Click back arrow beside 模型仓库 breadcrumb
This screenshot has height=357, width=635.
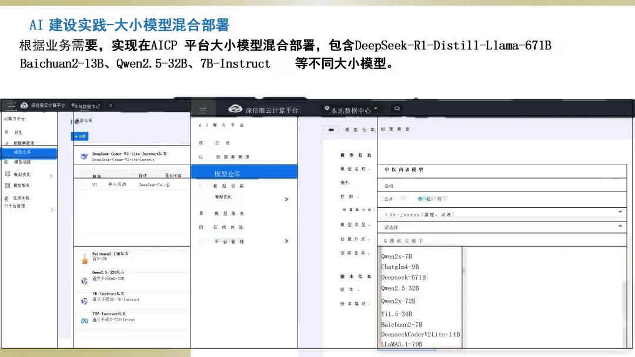tap(331, 130)
